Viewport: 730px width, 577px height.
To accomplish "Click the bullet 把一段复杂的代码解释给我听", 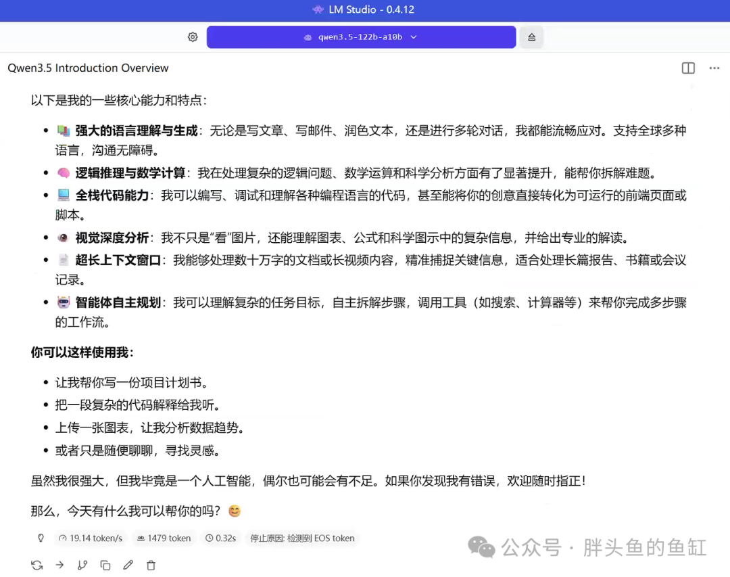I will point(137,405).
